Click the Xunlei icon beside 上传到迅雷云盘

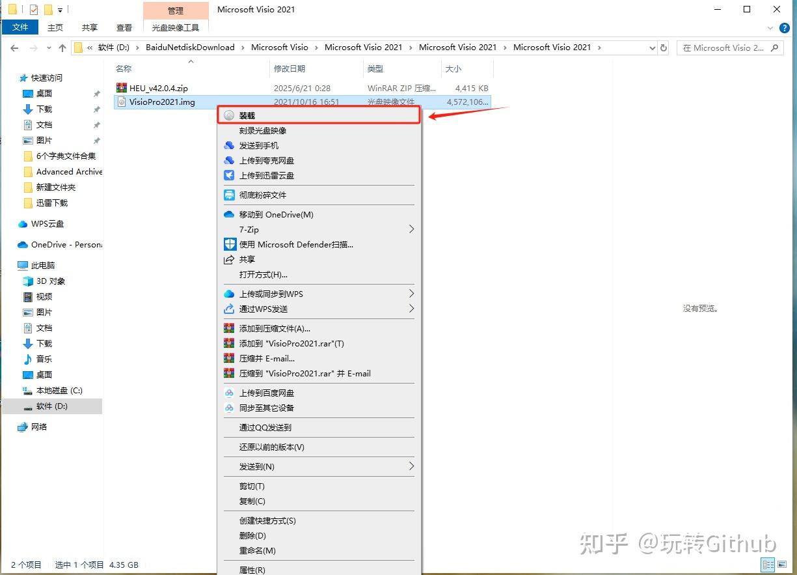pos(230,175)
